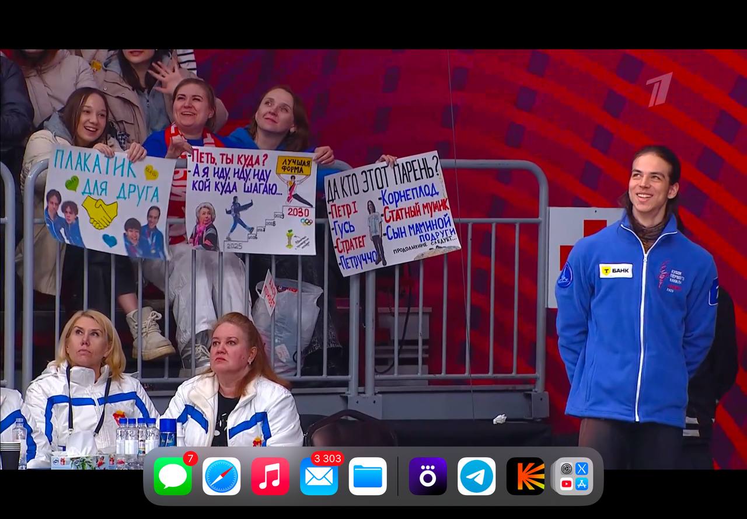Open the Messages app in the dock
This screenshot has height=519, width=747.
point(173,476)
